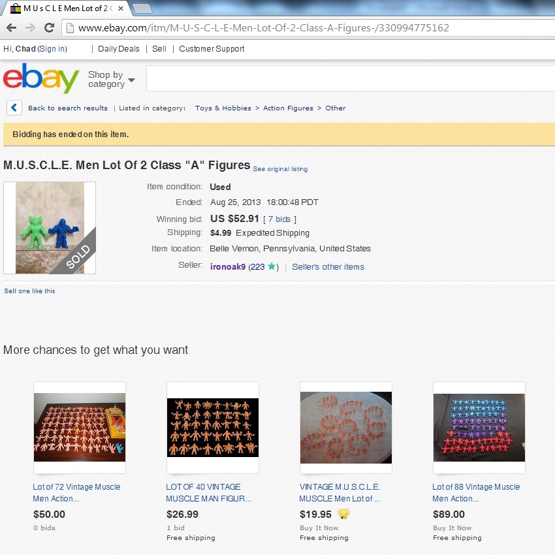Open the Lot of 88 Vintage Muscle thumbnail

(x=479, y=427)
